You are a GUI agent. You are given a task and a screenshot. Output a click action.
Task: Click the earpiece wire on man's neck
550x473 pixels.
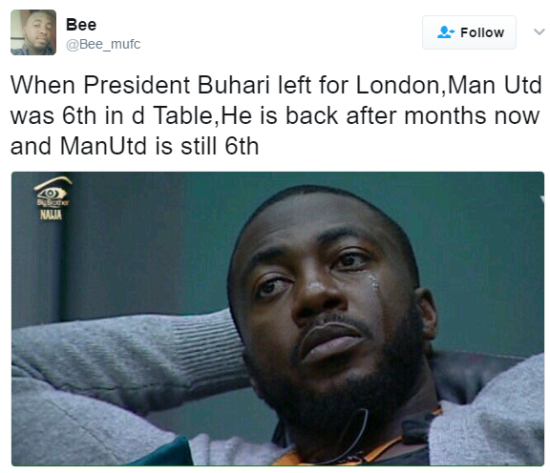click(x=350, y=435)
